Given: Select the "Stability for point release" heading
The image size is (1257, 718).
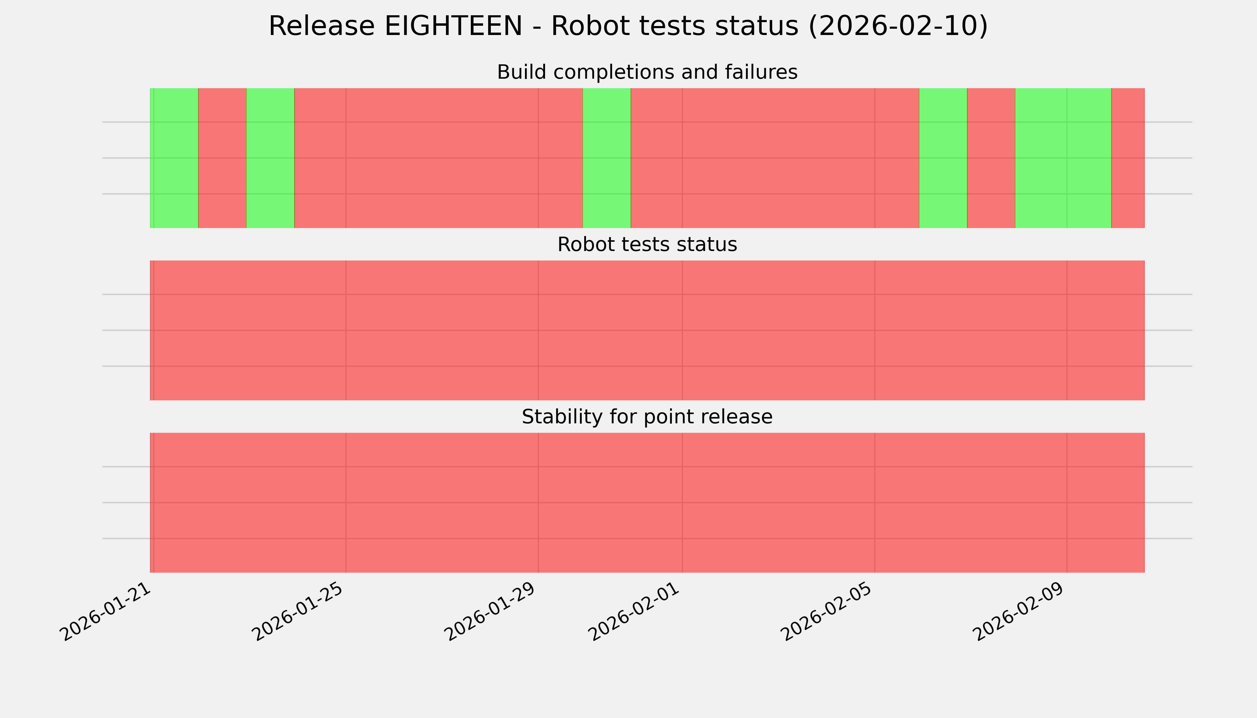Looking at the screenshot, I should 647,417.
